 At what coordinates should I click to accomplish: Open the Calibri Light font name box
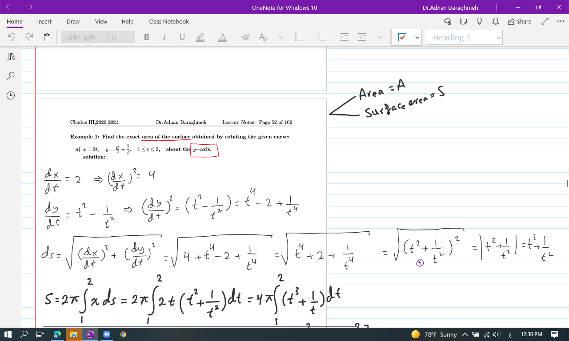coord(84,37)
